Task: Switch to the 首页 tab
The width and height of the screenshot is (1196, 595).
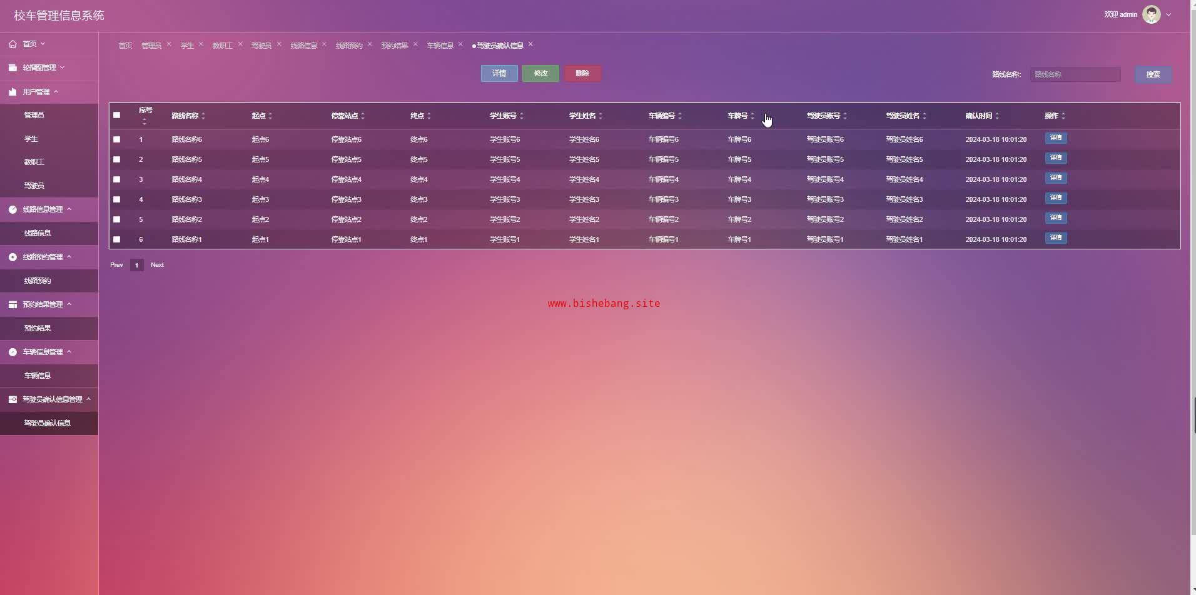Action: click(x=125, y=46)
